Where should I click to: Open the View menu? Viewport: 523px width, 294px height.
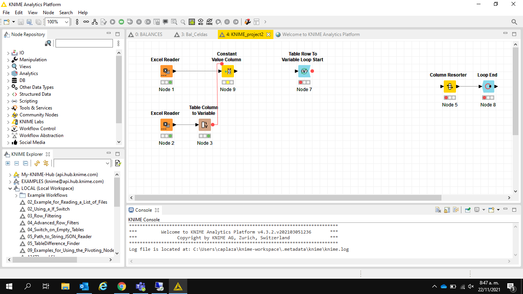coord(33,13)
